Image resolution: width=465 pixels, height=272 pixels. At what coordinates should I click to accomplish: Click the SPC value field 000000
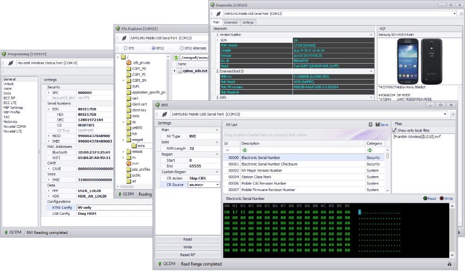click(x=95, y=93)
